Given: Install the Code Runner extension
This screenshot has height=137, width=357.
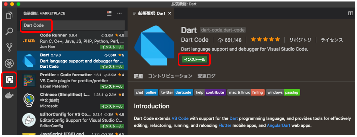Looking at the screenshot, I should point(112,47).
